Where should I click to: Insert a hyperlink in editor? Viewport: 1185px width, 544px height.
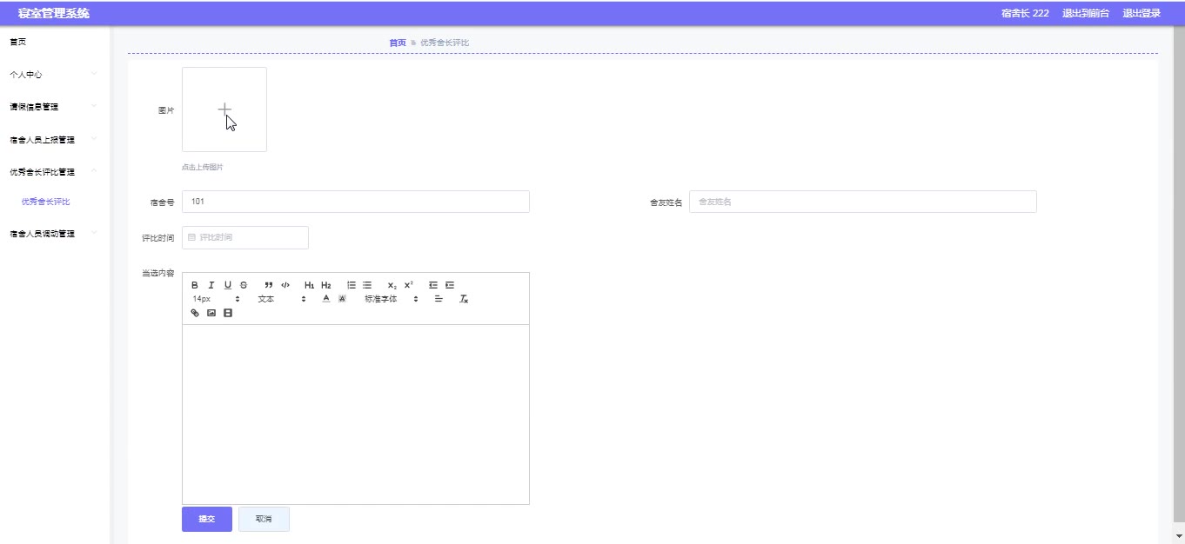(195, 313)
